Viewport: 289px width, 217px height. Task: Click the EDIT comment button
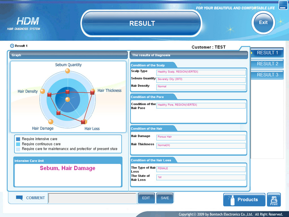pos(146,198)
